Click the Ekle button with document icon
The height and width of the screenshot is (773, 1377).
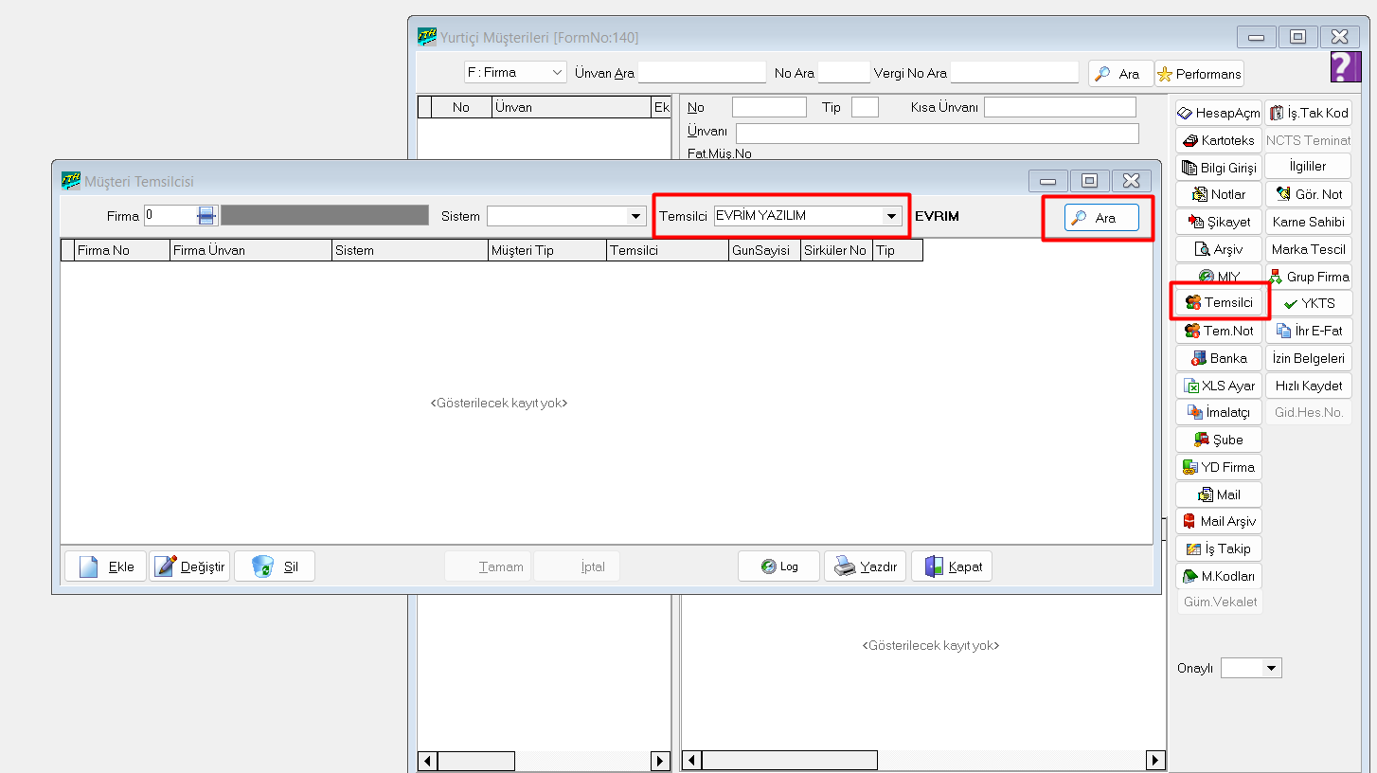click(x=106, y=566)
